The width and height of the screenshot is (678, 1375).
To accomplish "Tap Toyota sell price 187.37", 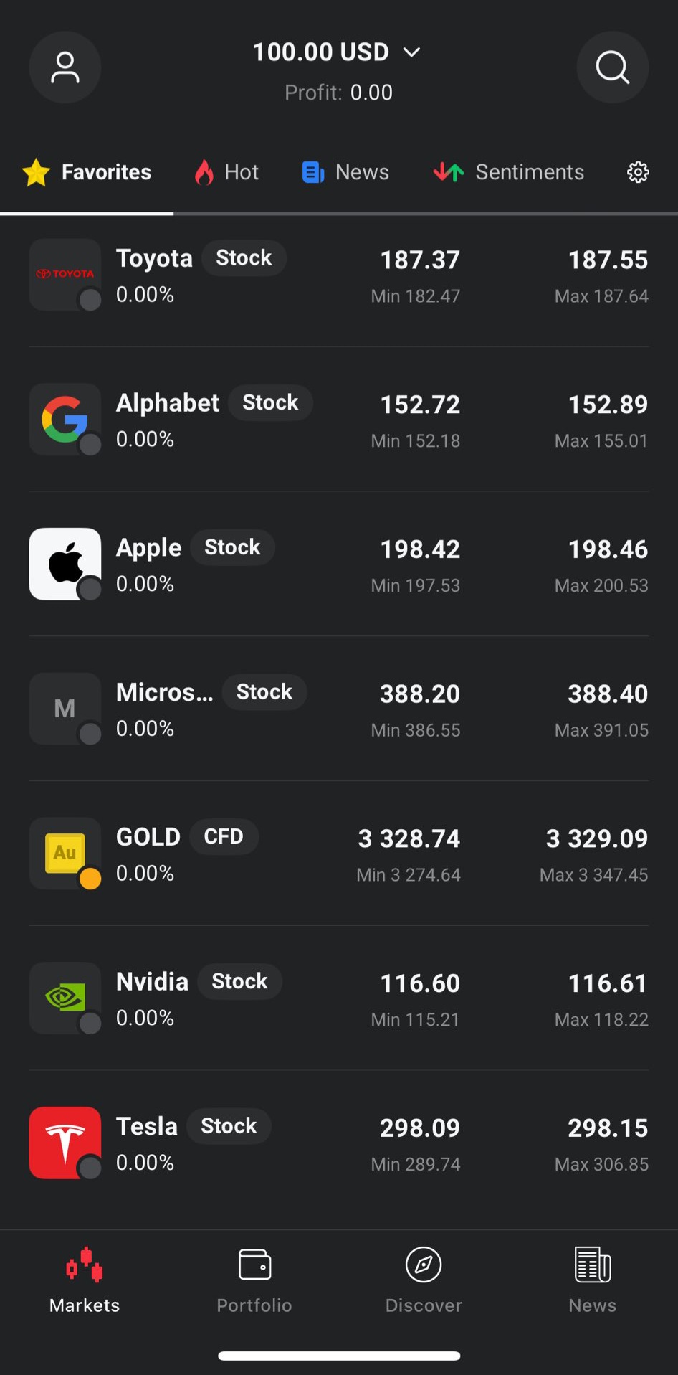I will tap(419, 260).
